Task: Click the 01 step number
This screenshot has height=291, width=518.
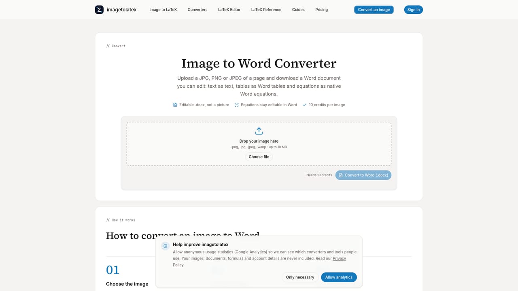Action: [113, 270]
